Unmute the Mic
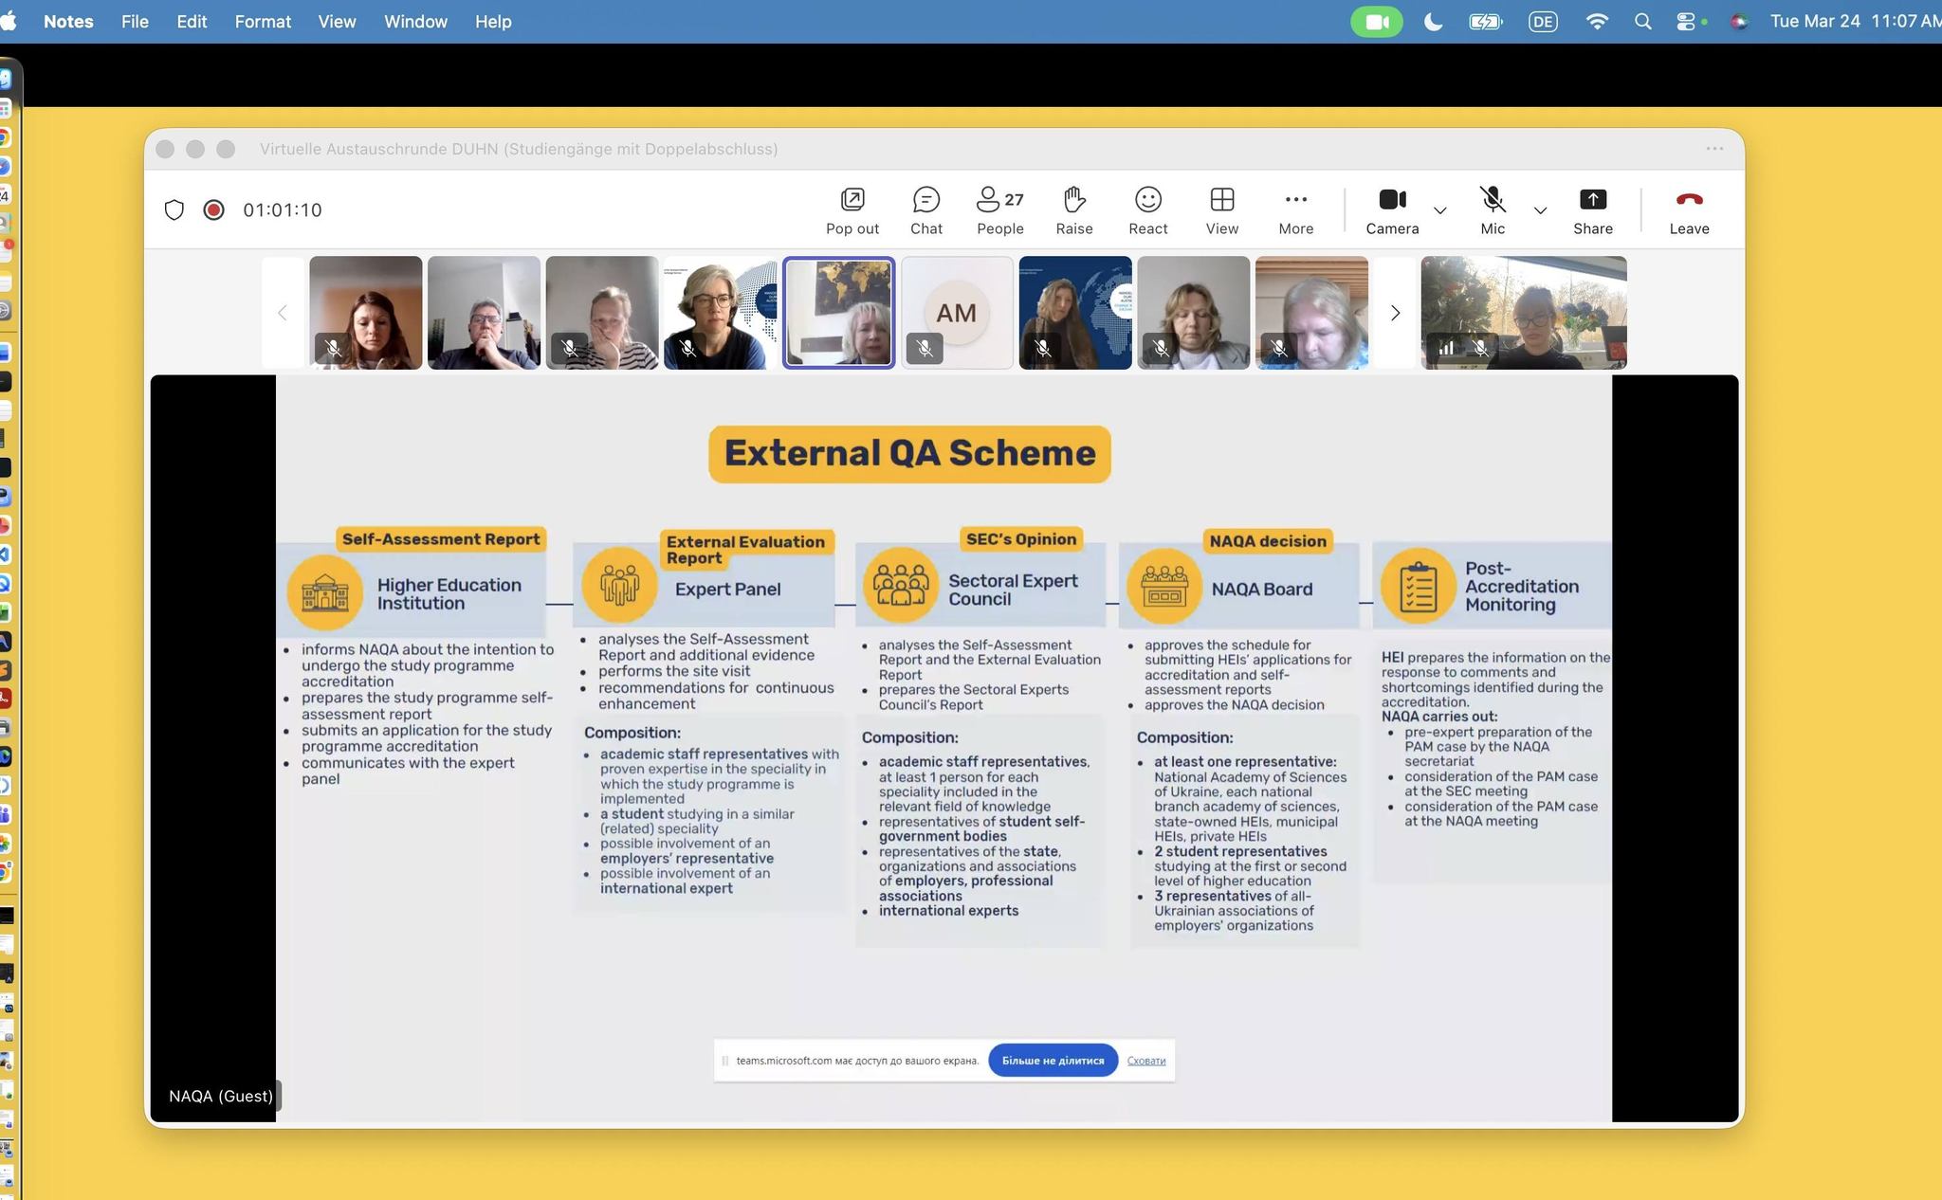 pyautogui.click(x=1492, y=210)
